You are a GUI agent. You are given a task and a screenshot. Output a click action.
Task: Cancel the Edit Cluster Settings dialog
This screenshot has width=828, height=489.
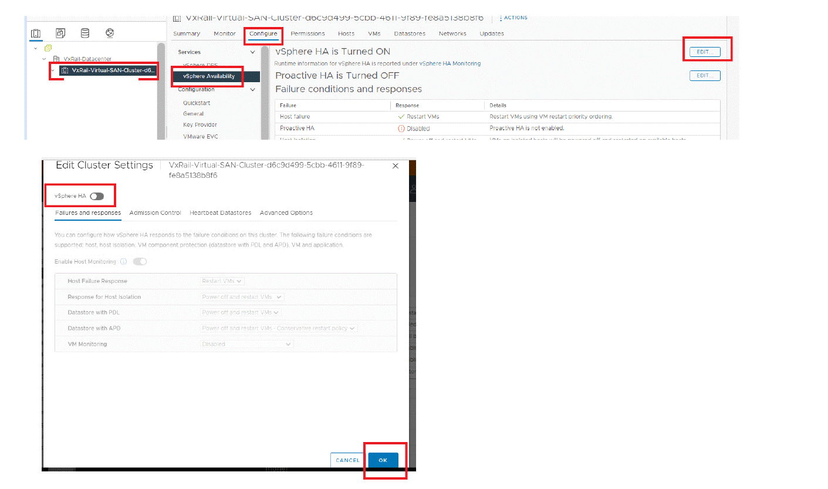[x=347, y=460]
